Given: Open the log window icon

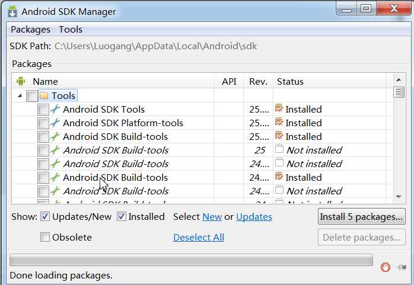Looking at the screenshot, I should pyautogui.click(x=402, y=267).
